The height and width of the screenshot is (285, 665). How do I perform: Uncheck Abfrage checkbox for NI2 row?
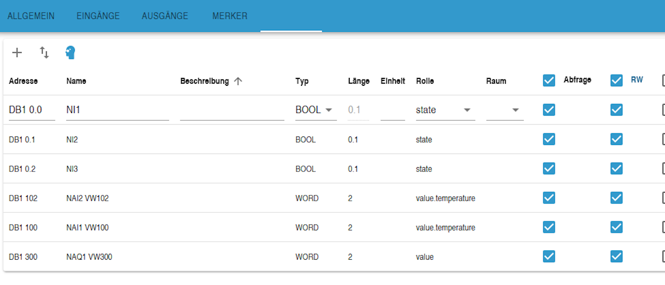(549, 140)
